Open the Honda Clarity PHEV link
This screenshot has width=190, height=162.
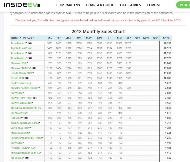(x=22, y=73)
